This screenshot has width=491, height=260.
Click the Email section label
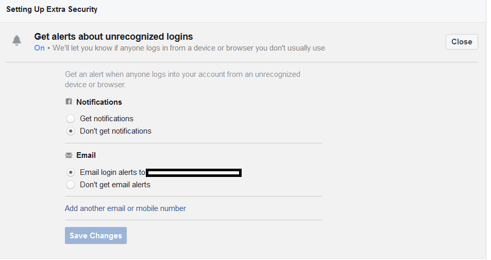86,155
